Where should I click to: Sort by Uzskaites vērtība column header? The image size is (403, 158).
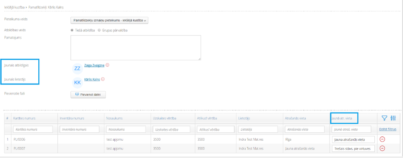pyautogui.click(x=164, y=118)
